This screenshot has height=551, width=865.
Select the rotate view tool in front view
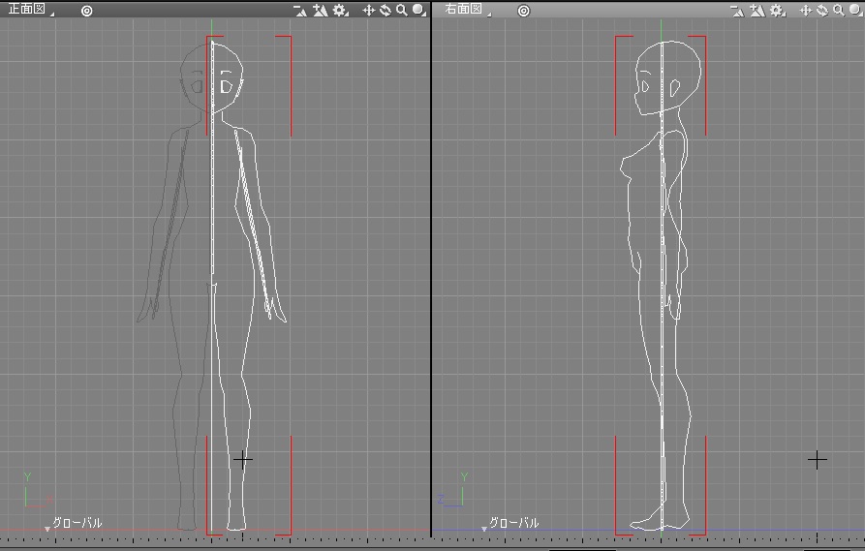point(386,11)
